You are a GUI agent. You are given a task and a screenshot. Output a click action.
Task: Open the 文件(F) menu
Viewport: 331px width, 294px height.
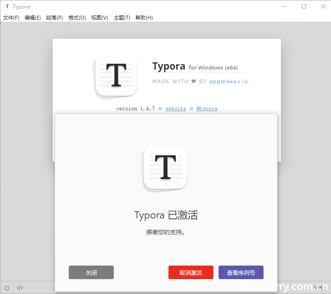click(11, 18)
